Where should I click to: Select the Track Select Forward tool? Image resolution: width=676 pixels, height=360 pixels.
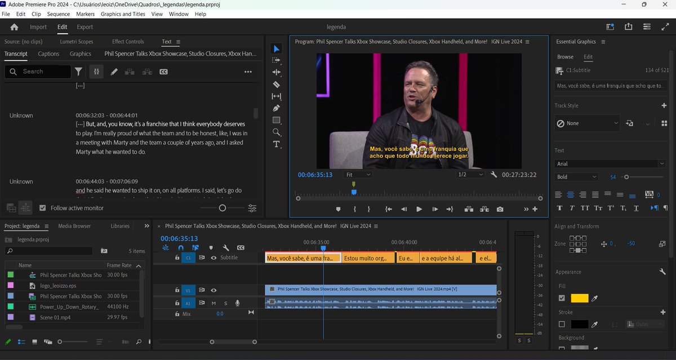[277, 60]
